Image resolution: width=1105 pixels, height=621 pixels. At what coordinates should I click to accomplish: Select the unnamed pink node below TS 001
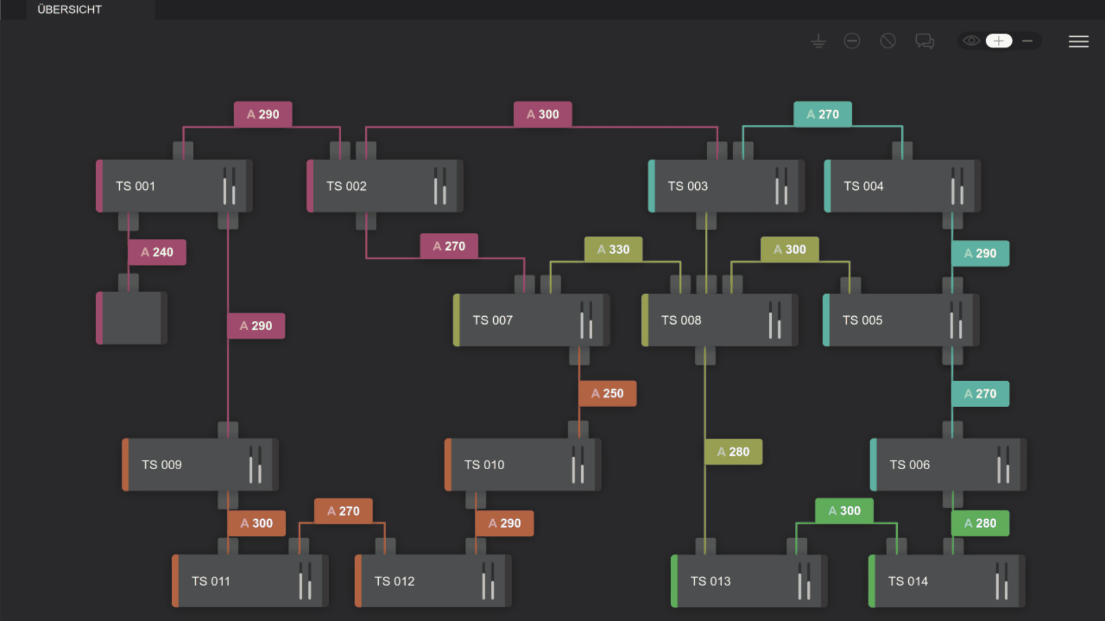pyautogui.click(x=132, y=318)
